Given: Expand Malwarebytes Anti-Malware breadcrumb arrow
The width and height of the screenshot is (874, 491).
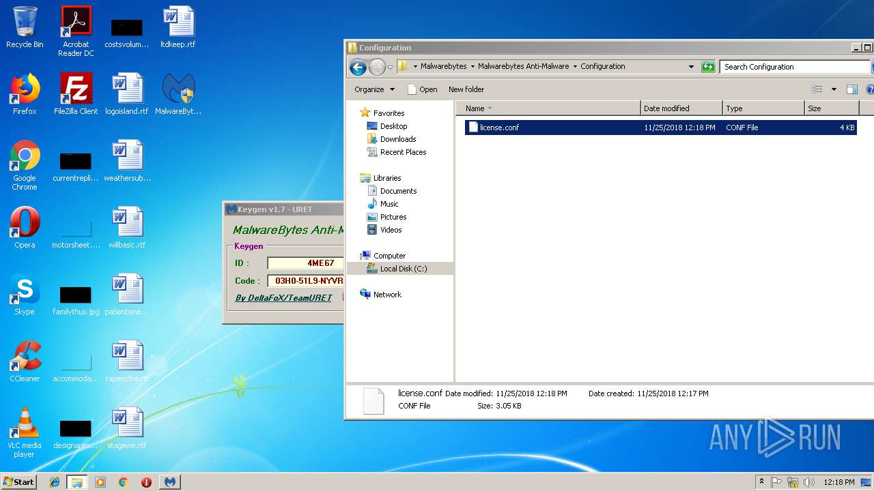Looking at the screenshot, I should point(575,67).
